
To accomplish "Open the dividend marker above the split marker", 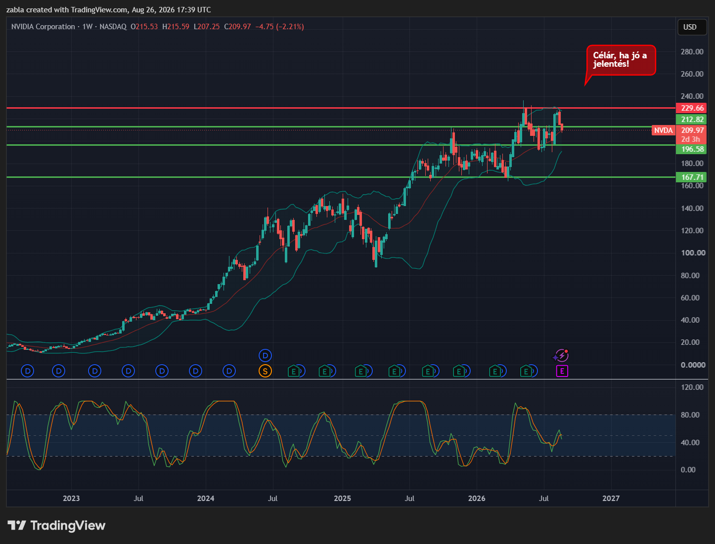I will [265, 355].
